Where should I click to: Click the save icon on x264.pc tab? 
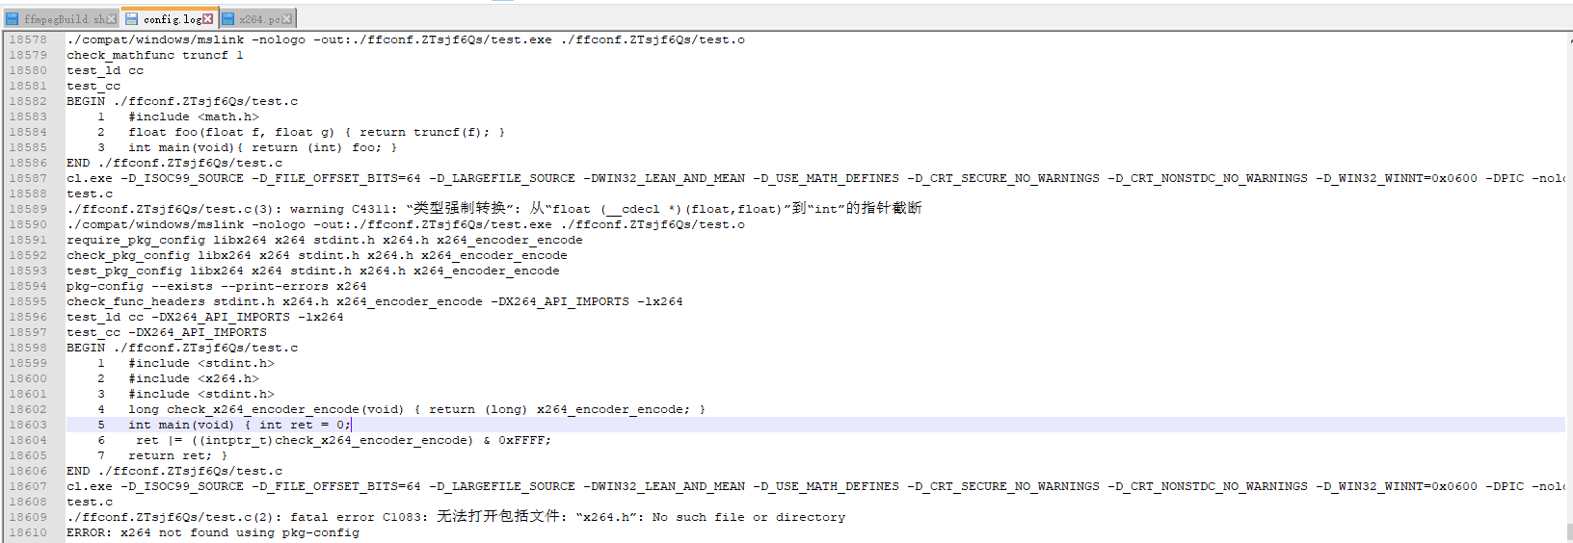click(x=228, y=19)
